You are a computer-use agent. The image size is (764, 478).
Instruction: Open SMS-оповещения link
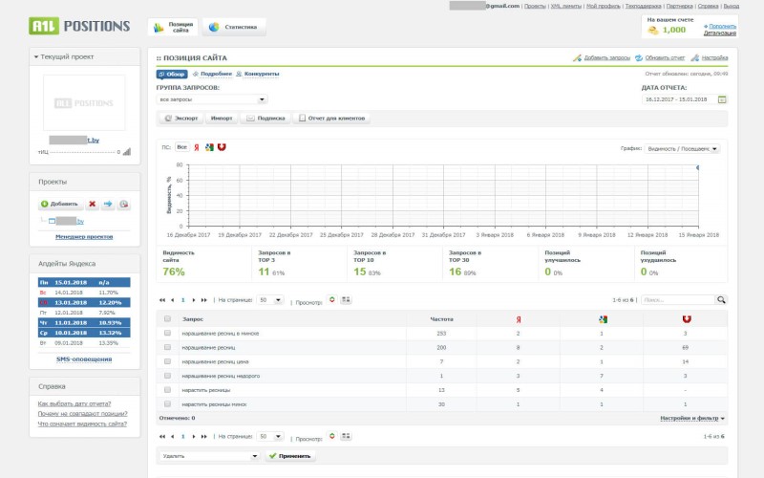click(x=84, y=359)
